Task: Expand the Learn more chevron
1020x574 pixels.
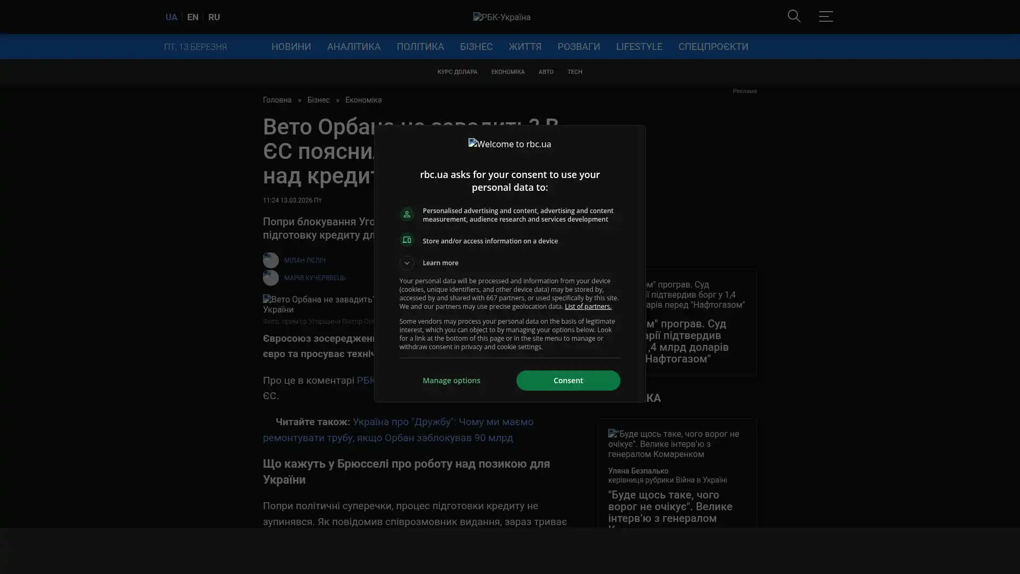Action: coord(406,263)
